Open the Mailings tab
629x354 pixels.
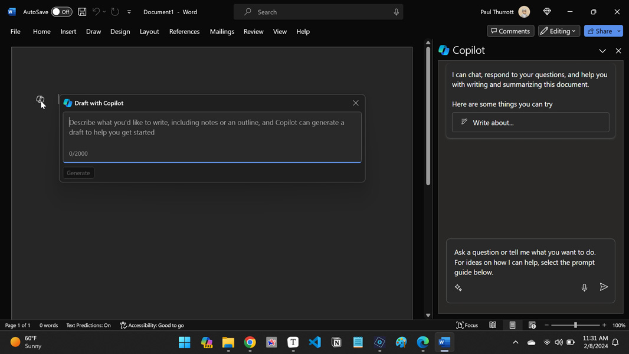(222, 31)
